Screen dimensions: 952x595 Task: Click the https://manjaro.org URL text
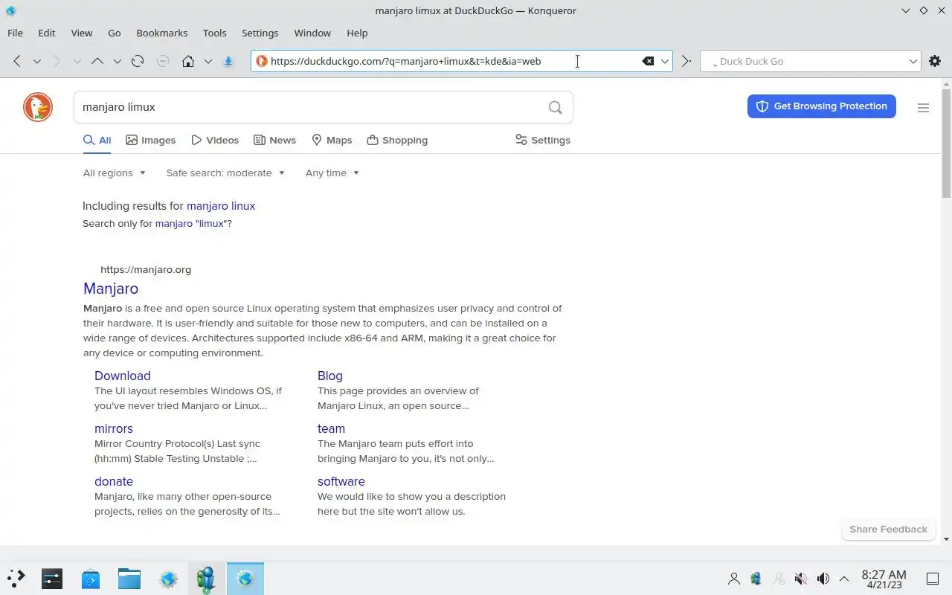pyautogui.click(x=146, y=269)
